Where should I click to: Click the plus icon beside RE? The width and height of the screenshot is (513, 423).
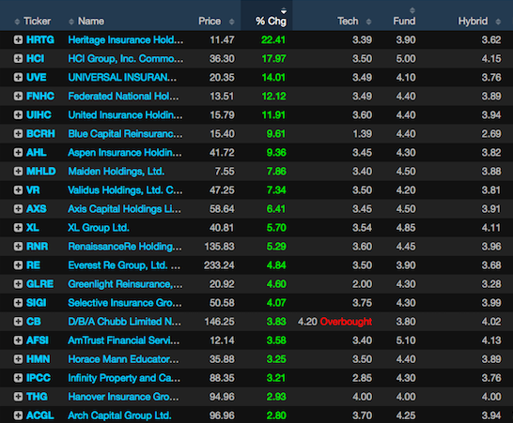18,265
